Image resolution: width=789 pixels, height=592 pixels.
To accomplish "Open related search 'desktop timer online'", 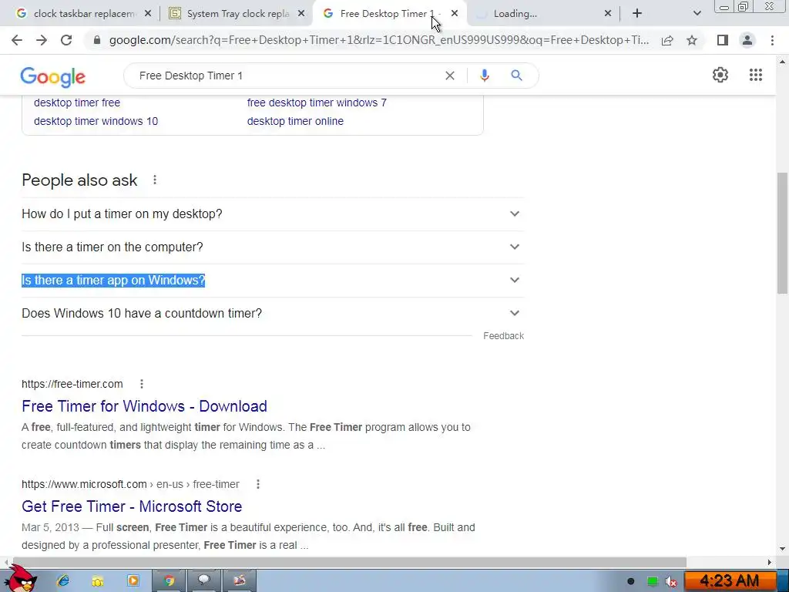I will tap(295, 121).
